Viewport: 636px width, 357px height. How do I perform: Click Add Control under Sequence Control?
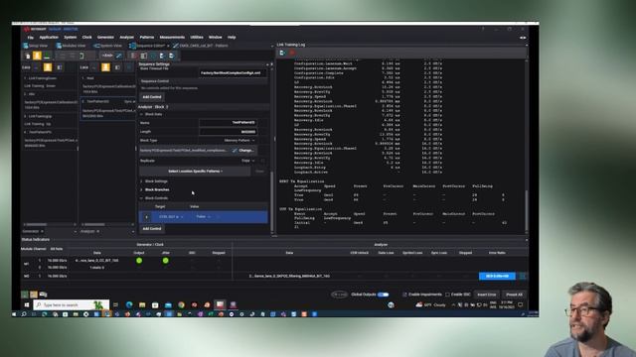(152, 97)
